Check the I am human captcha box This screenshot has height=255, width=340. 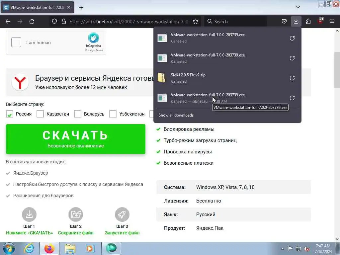tap(16, 42)
